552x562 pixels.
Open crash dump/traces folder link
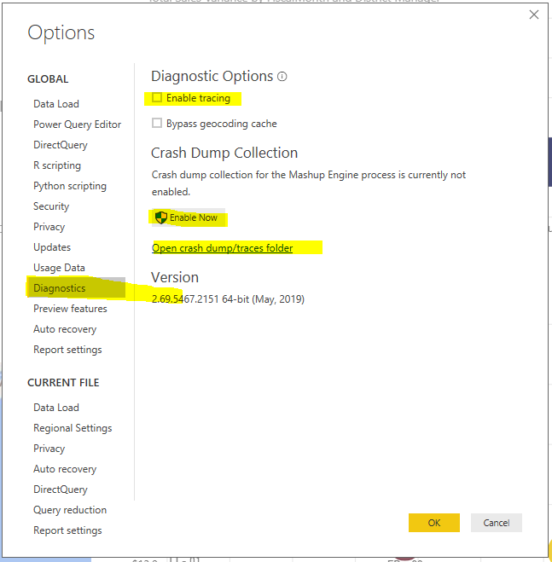pyautogui.click(x=222, y=248)
